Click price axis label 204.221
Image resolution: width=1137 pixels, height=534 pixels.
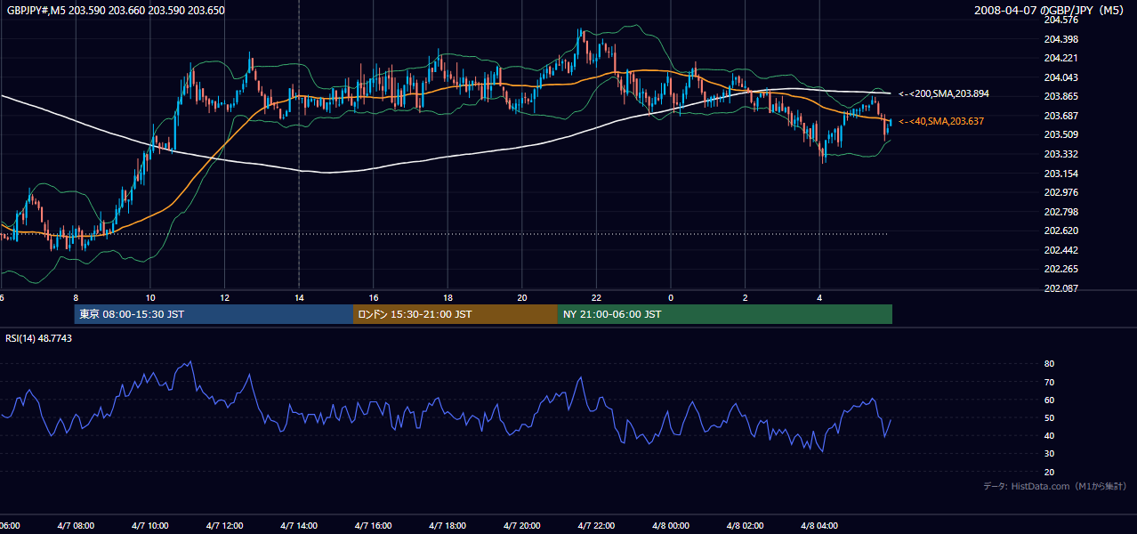point(1060,58)
